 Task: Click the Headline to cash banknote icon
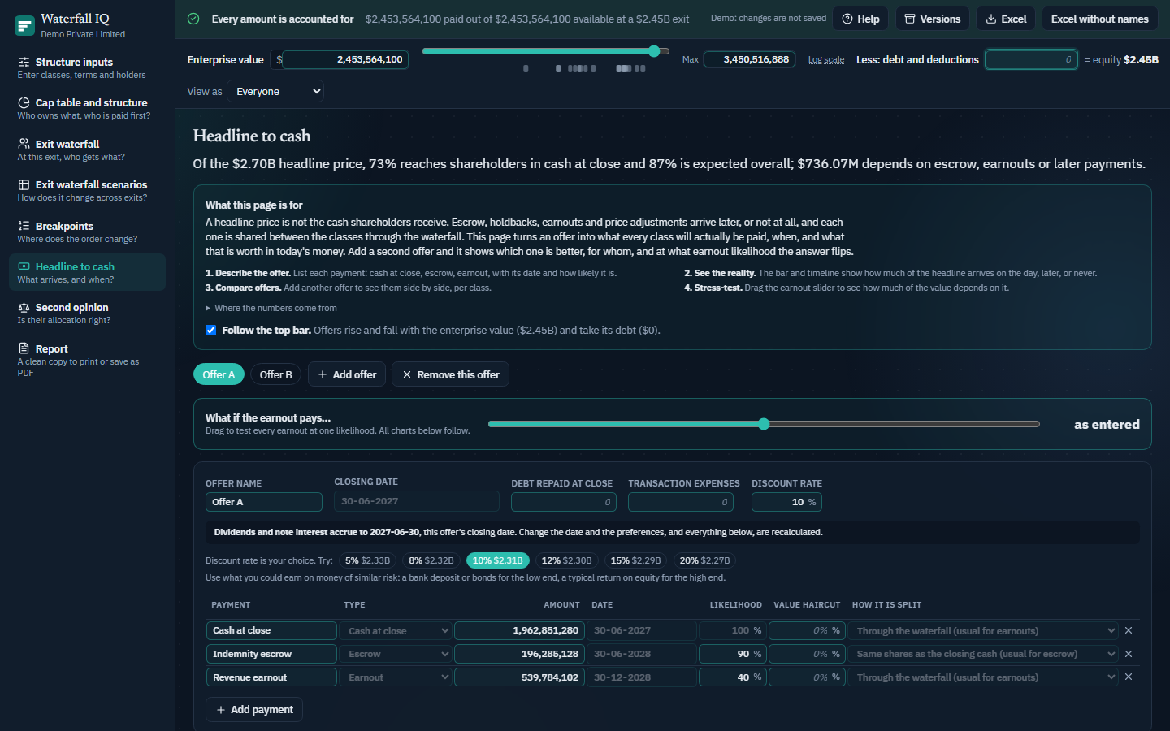(24, 266)
